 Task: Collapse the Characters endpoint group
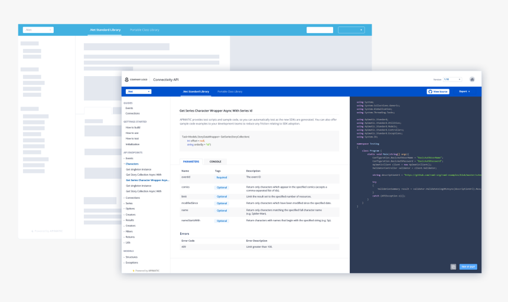[x=131, y=164]
